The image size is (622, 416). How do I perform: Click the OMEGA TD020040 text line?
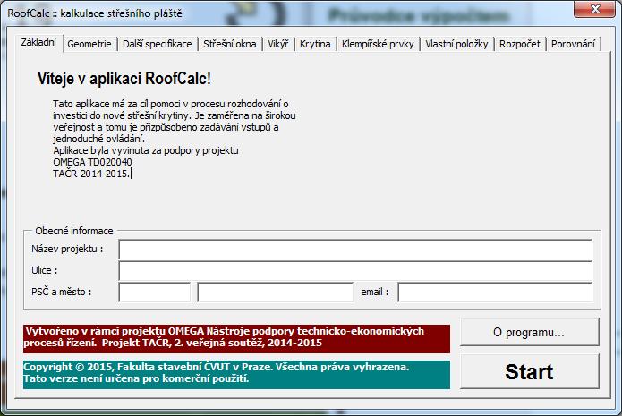92,162
